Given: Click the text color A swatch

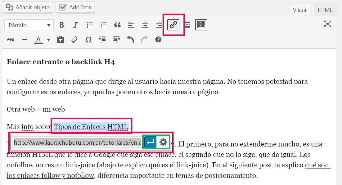Looking at the screenshot, I should (x=38, y=39).
